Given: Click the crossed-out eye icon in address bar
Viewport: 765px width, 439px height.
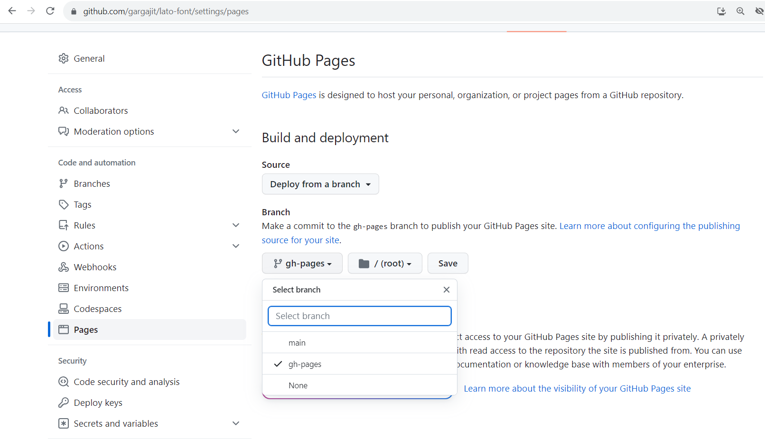Looking at the screenshot, I should 759,11.
